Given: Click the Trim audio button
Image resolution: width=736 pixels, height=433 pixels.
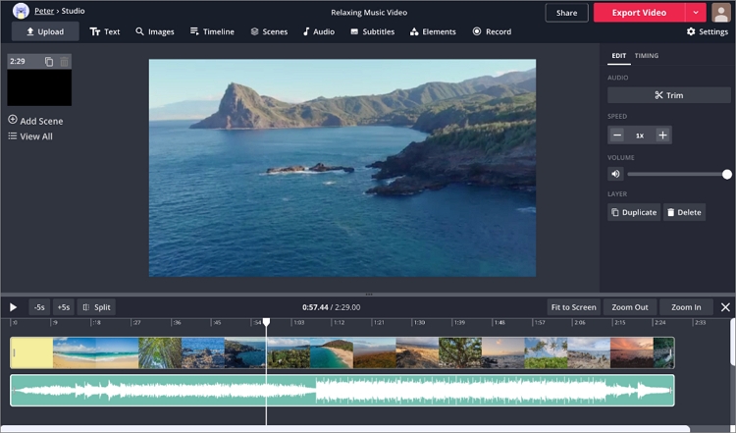Looking at the screenshot, I should (x=669, y=95).
